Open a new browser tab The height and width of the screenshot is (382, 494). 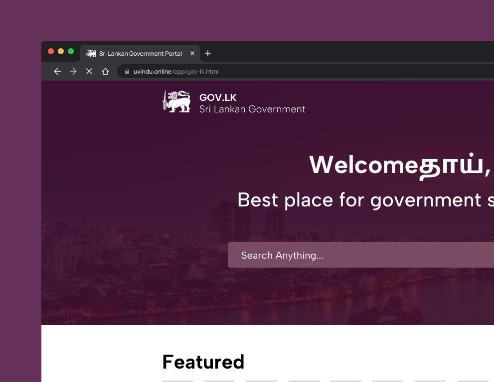pos(208,53)
